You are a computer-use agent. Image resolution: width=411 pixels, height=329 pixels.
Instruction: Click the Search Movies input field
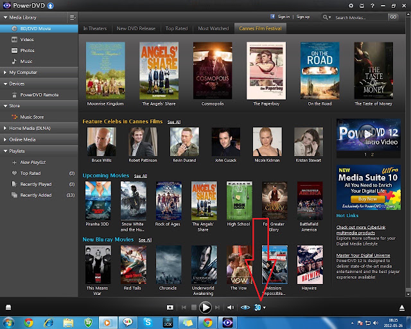click(x=360, y=17)
